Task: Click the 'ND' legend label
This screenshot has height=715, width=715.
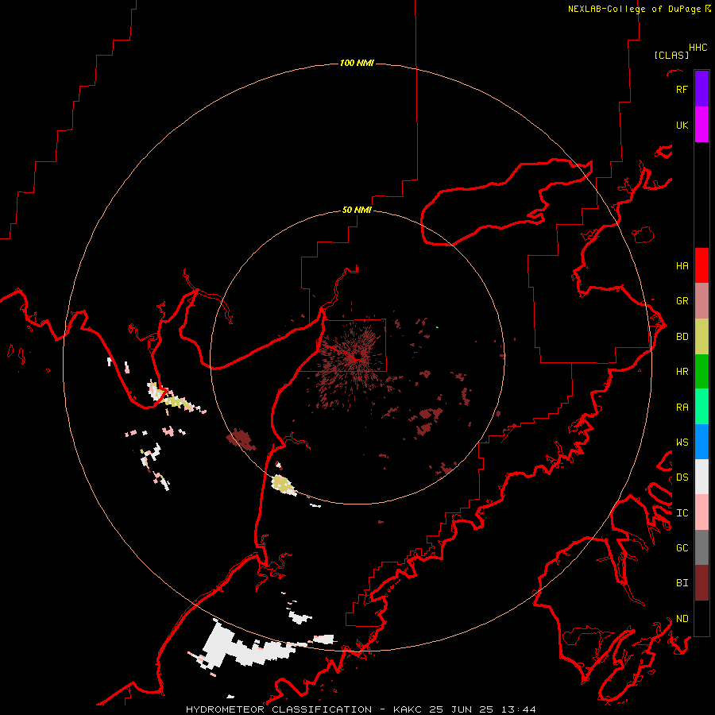Action: 682,618
